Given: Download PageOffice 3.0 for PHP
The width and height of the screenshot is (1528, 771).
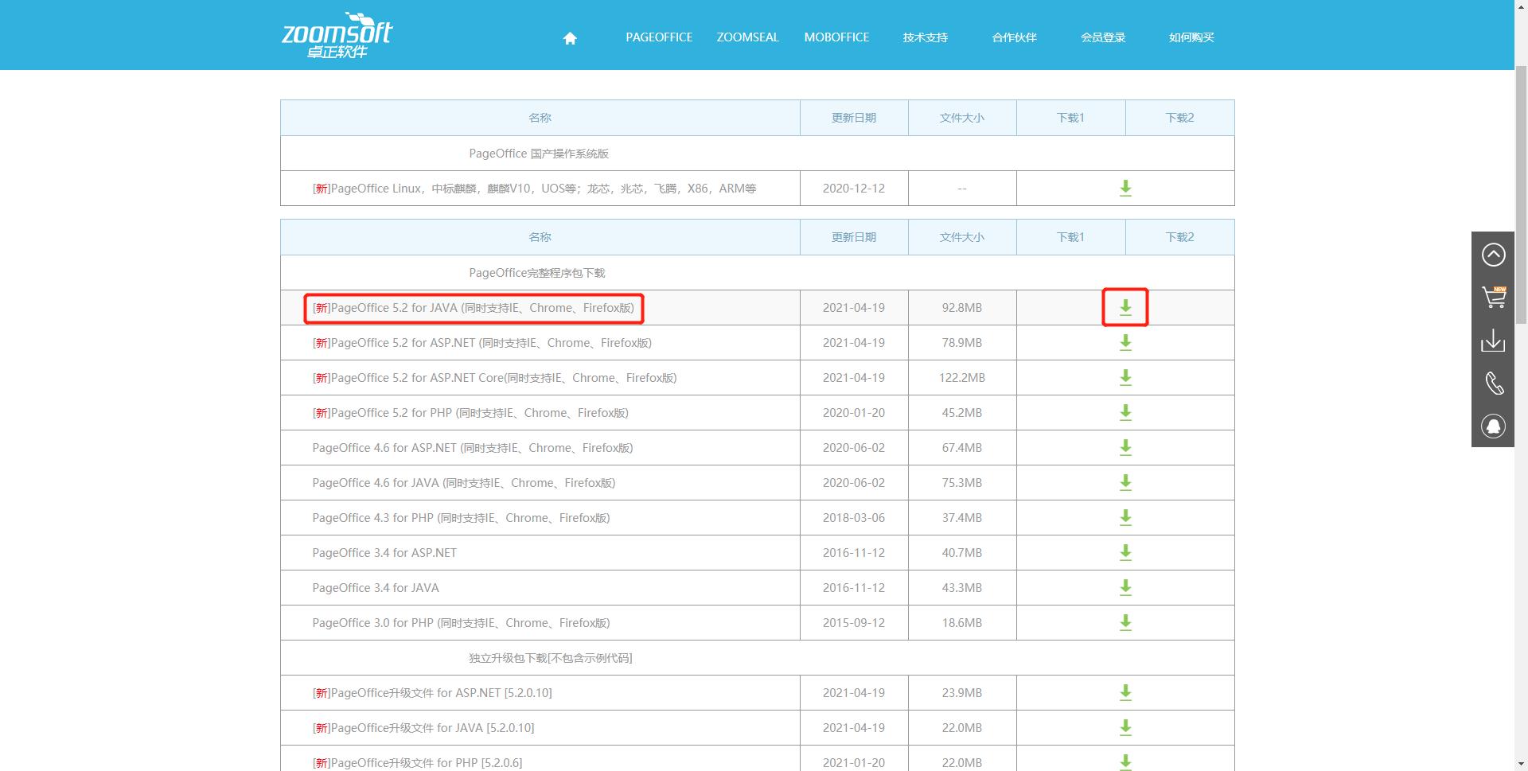Looking at the screenshot, I should [1125, 623].
